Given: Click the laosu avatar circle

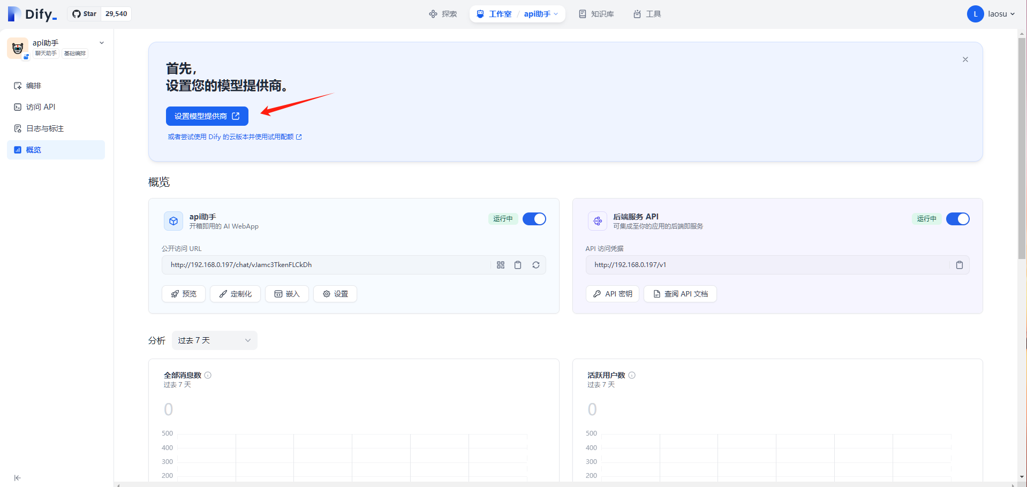Looking at the screenshot, I should pos(975,14).
